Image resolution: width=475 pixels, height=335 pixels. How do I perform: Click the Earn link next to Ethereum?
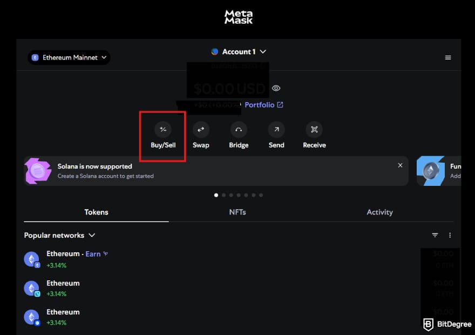click(93, 254)
